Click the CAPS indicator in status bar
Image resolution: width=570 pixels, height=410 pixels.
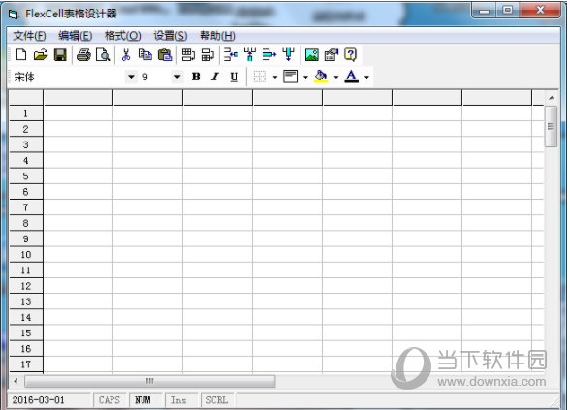[x=110, y=400]
